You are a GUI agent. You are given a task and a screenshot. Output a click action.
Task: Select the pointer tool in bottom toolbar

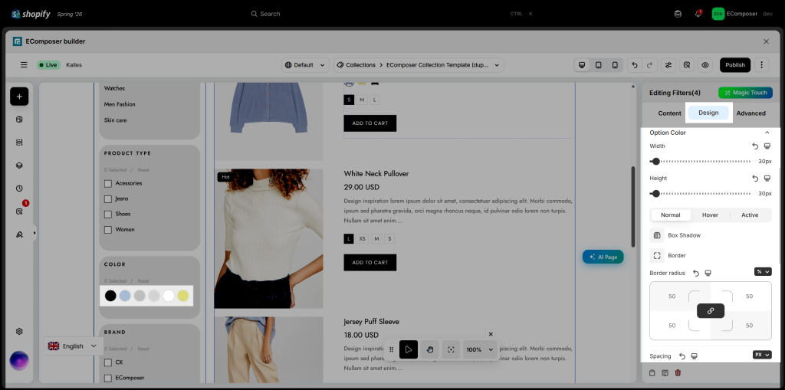[x=409, y=349]
